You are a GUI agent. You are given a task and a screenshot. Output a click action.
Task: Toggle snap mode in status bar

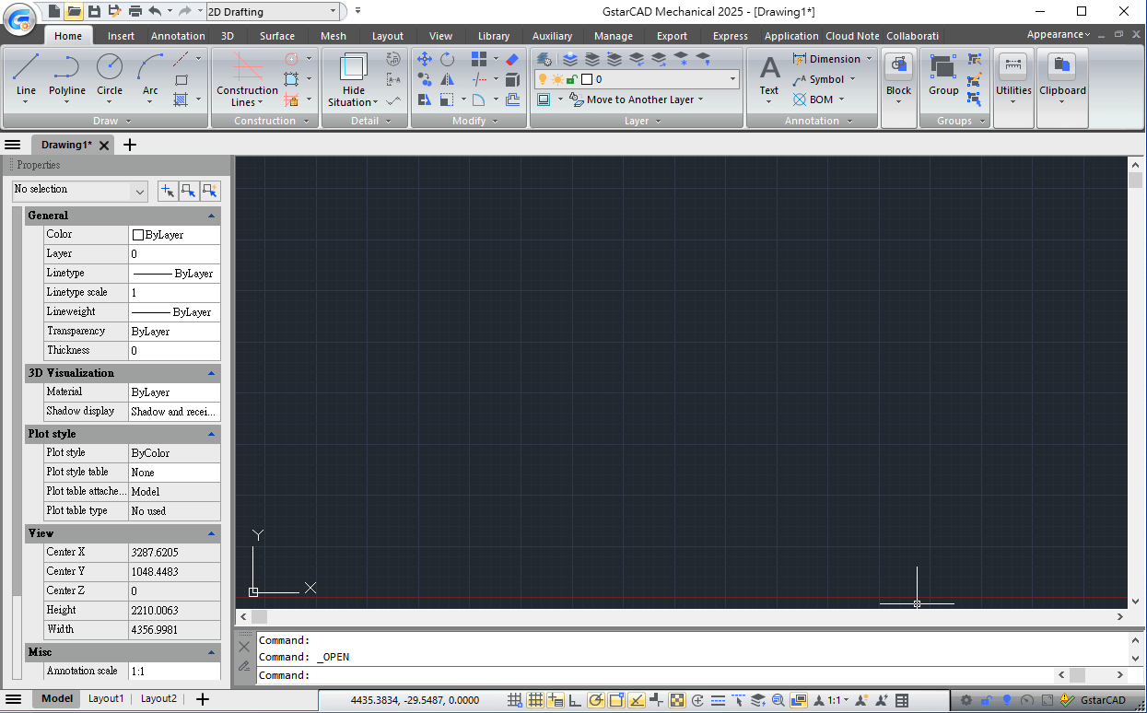tap(515, 700)
